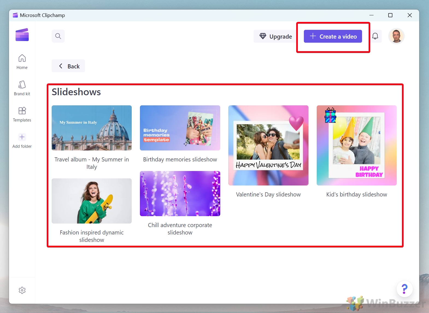Image resolution: width=429 pixels, height=313 pixels.
Task: Minimize the Microsoft Clipchamp window
Action: click(371, 15)
